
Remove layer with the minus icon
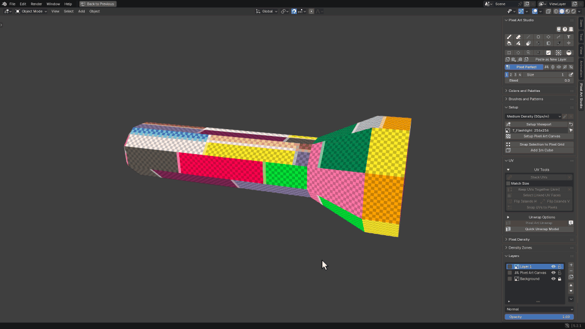click(x=571, y=271)
